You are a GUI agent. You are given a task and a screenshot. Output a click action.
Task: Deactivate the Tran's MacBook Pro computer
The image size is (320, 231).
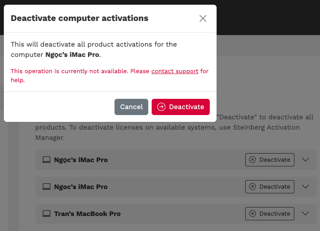coord(270,214)
